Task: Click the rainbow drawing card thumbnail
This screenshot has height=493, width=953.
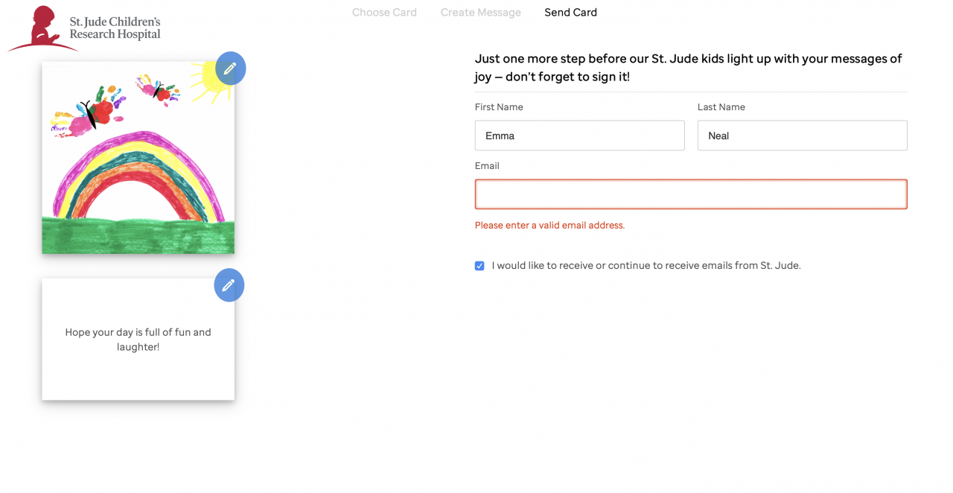Action: tap(138, 171)
